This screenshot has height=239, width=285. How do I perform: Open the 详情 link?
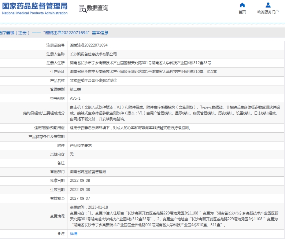[x=74, y=234]
